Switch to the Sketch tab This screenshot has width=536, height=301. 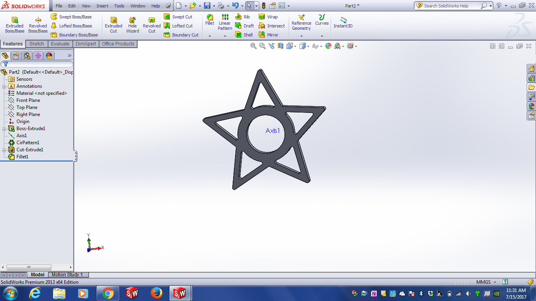(x=36, y=44)
